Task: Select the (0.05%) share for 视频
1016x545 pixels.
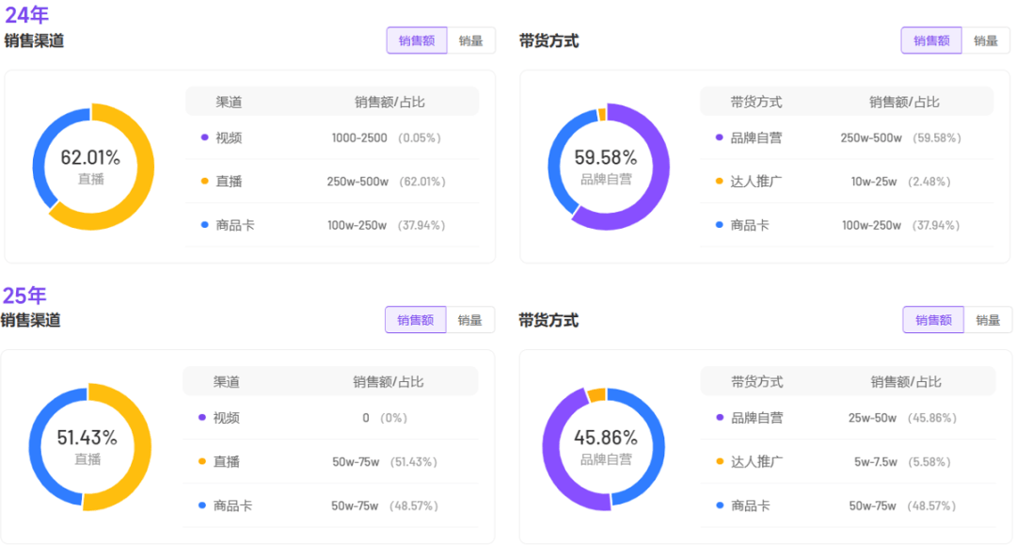Action: 420,137
